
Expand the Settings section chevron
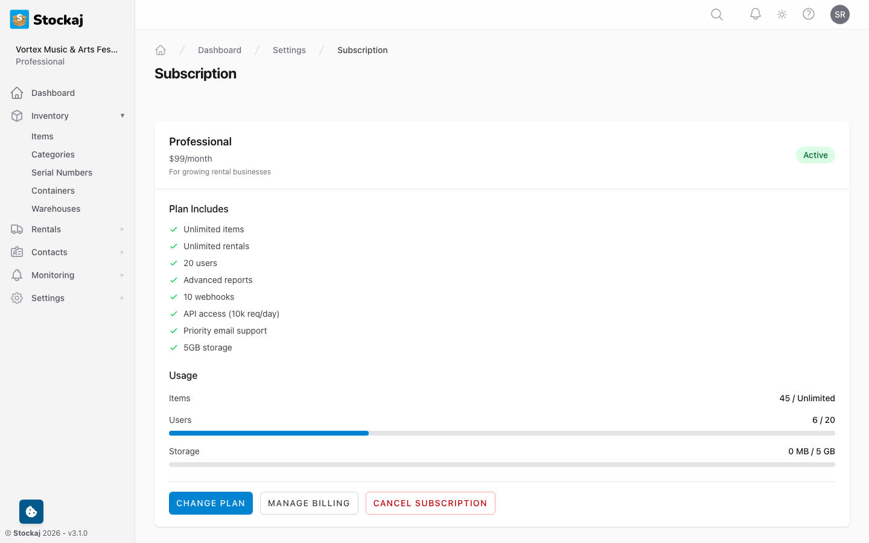123,297
